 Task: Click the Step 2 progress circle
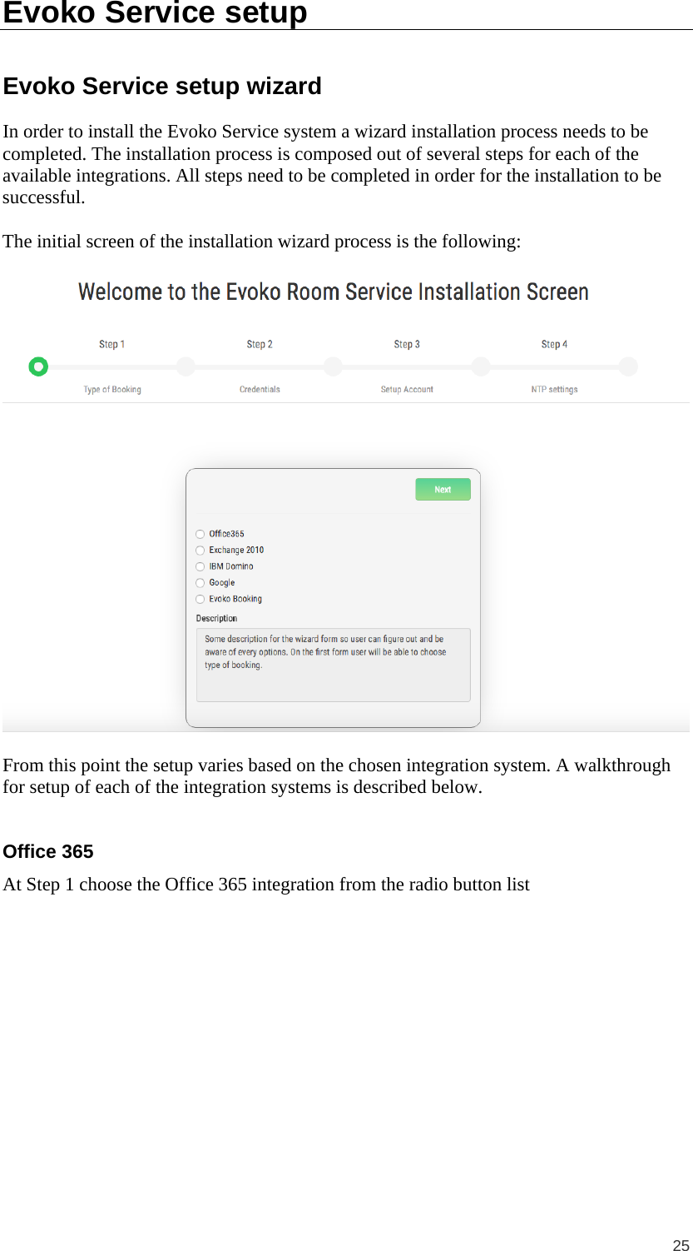pyautogui.click(x=186, y=366)
